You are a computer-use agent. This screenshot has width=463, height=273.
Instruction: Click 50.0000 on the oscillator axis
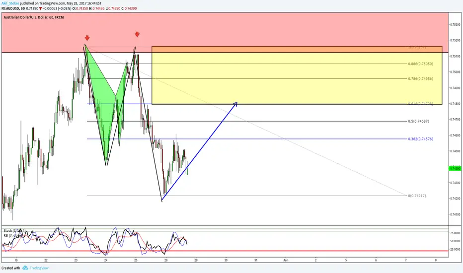455,241
